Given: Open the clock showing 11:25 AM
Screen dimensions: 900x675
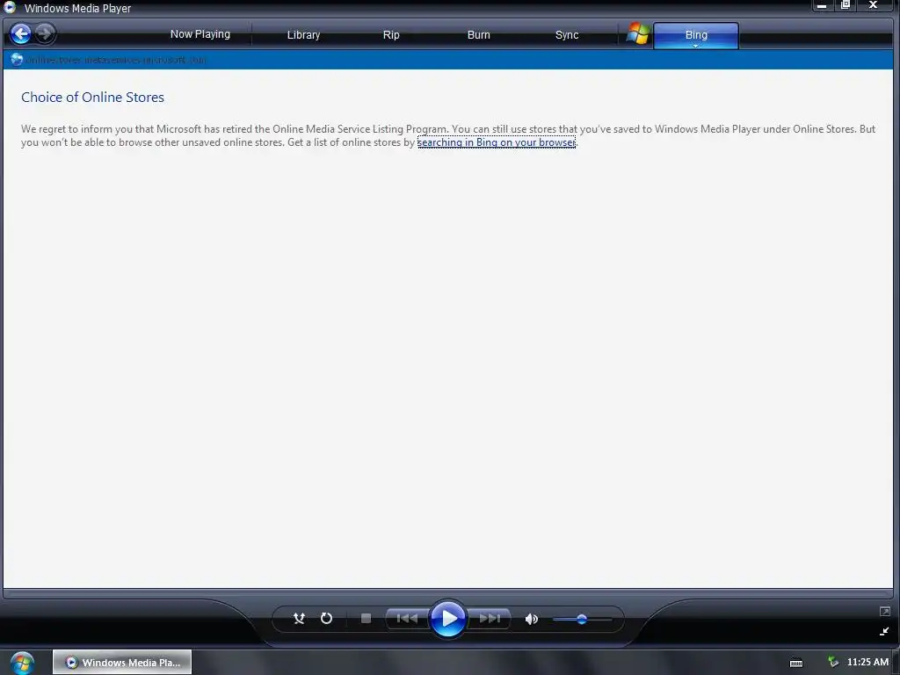Looking at the screenshot, I should [x=867, y=662].
